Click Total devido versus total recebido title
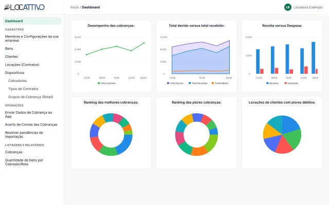This screenshot has height=205, width=329. coord(196,26)
